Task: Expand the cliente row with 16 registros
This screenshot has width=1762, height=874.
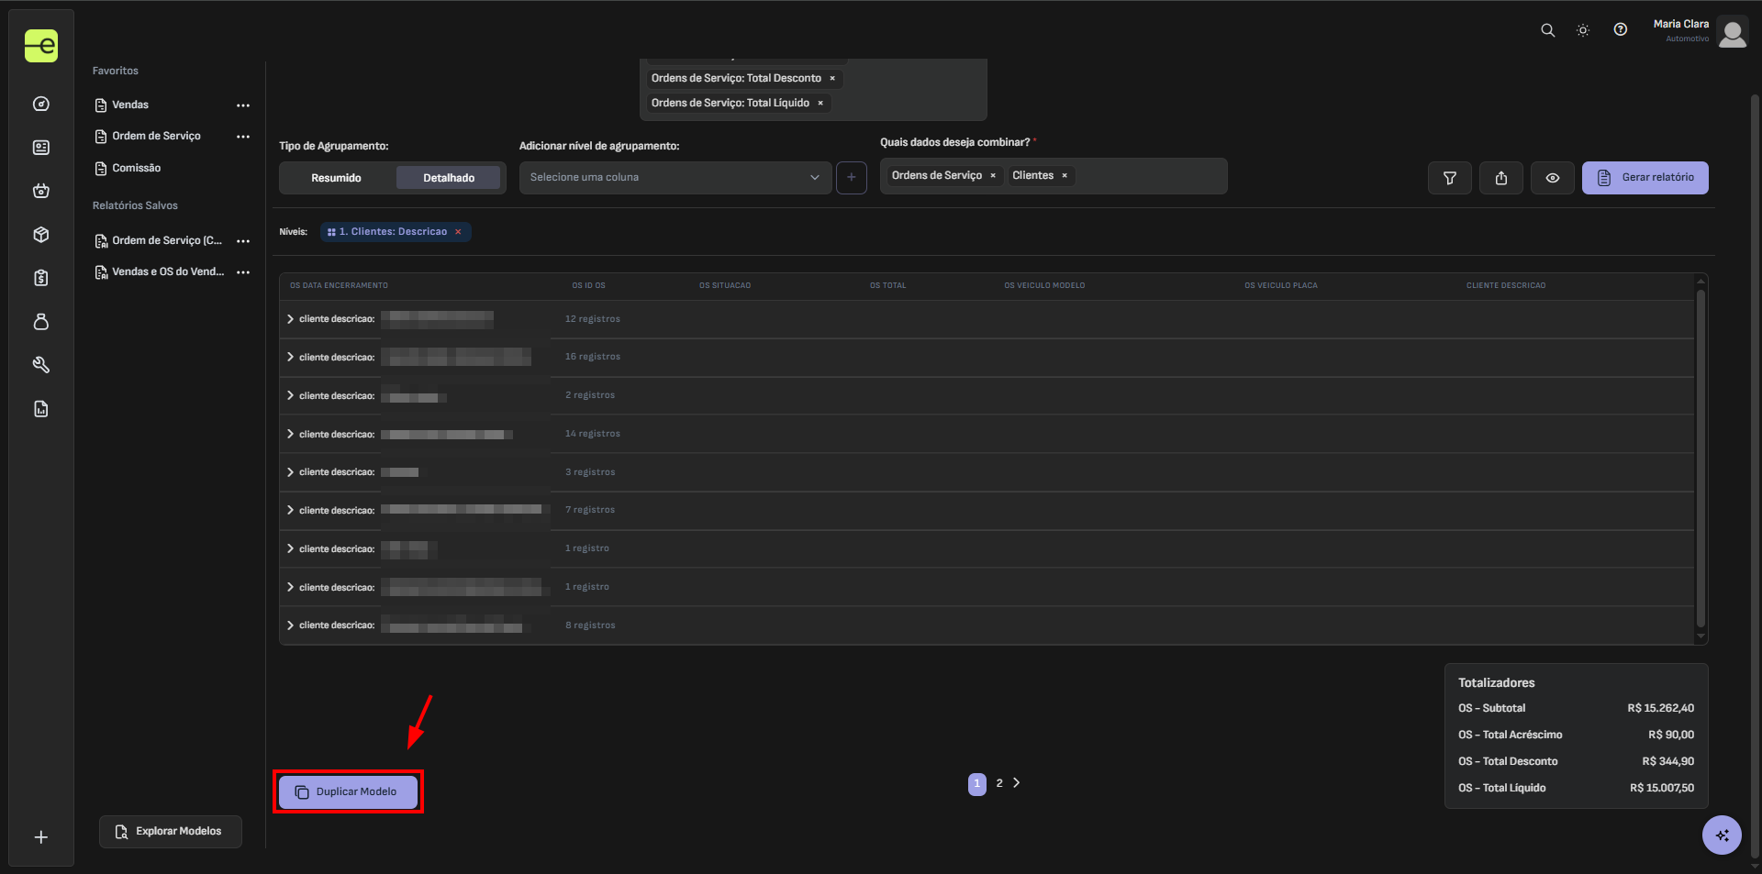Action: pyautogui.click(x=290, y=358)
